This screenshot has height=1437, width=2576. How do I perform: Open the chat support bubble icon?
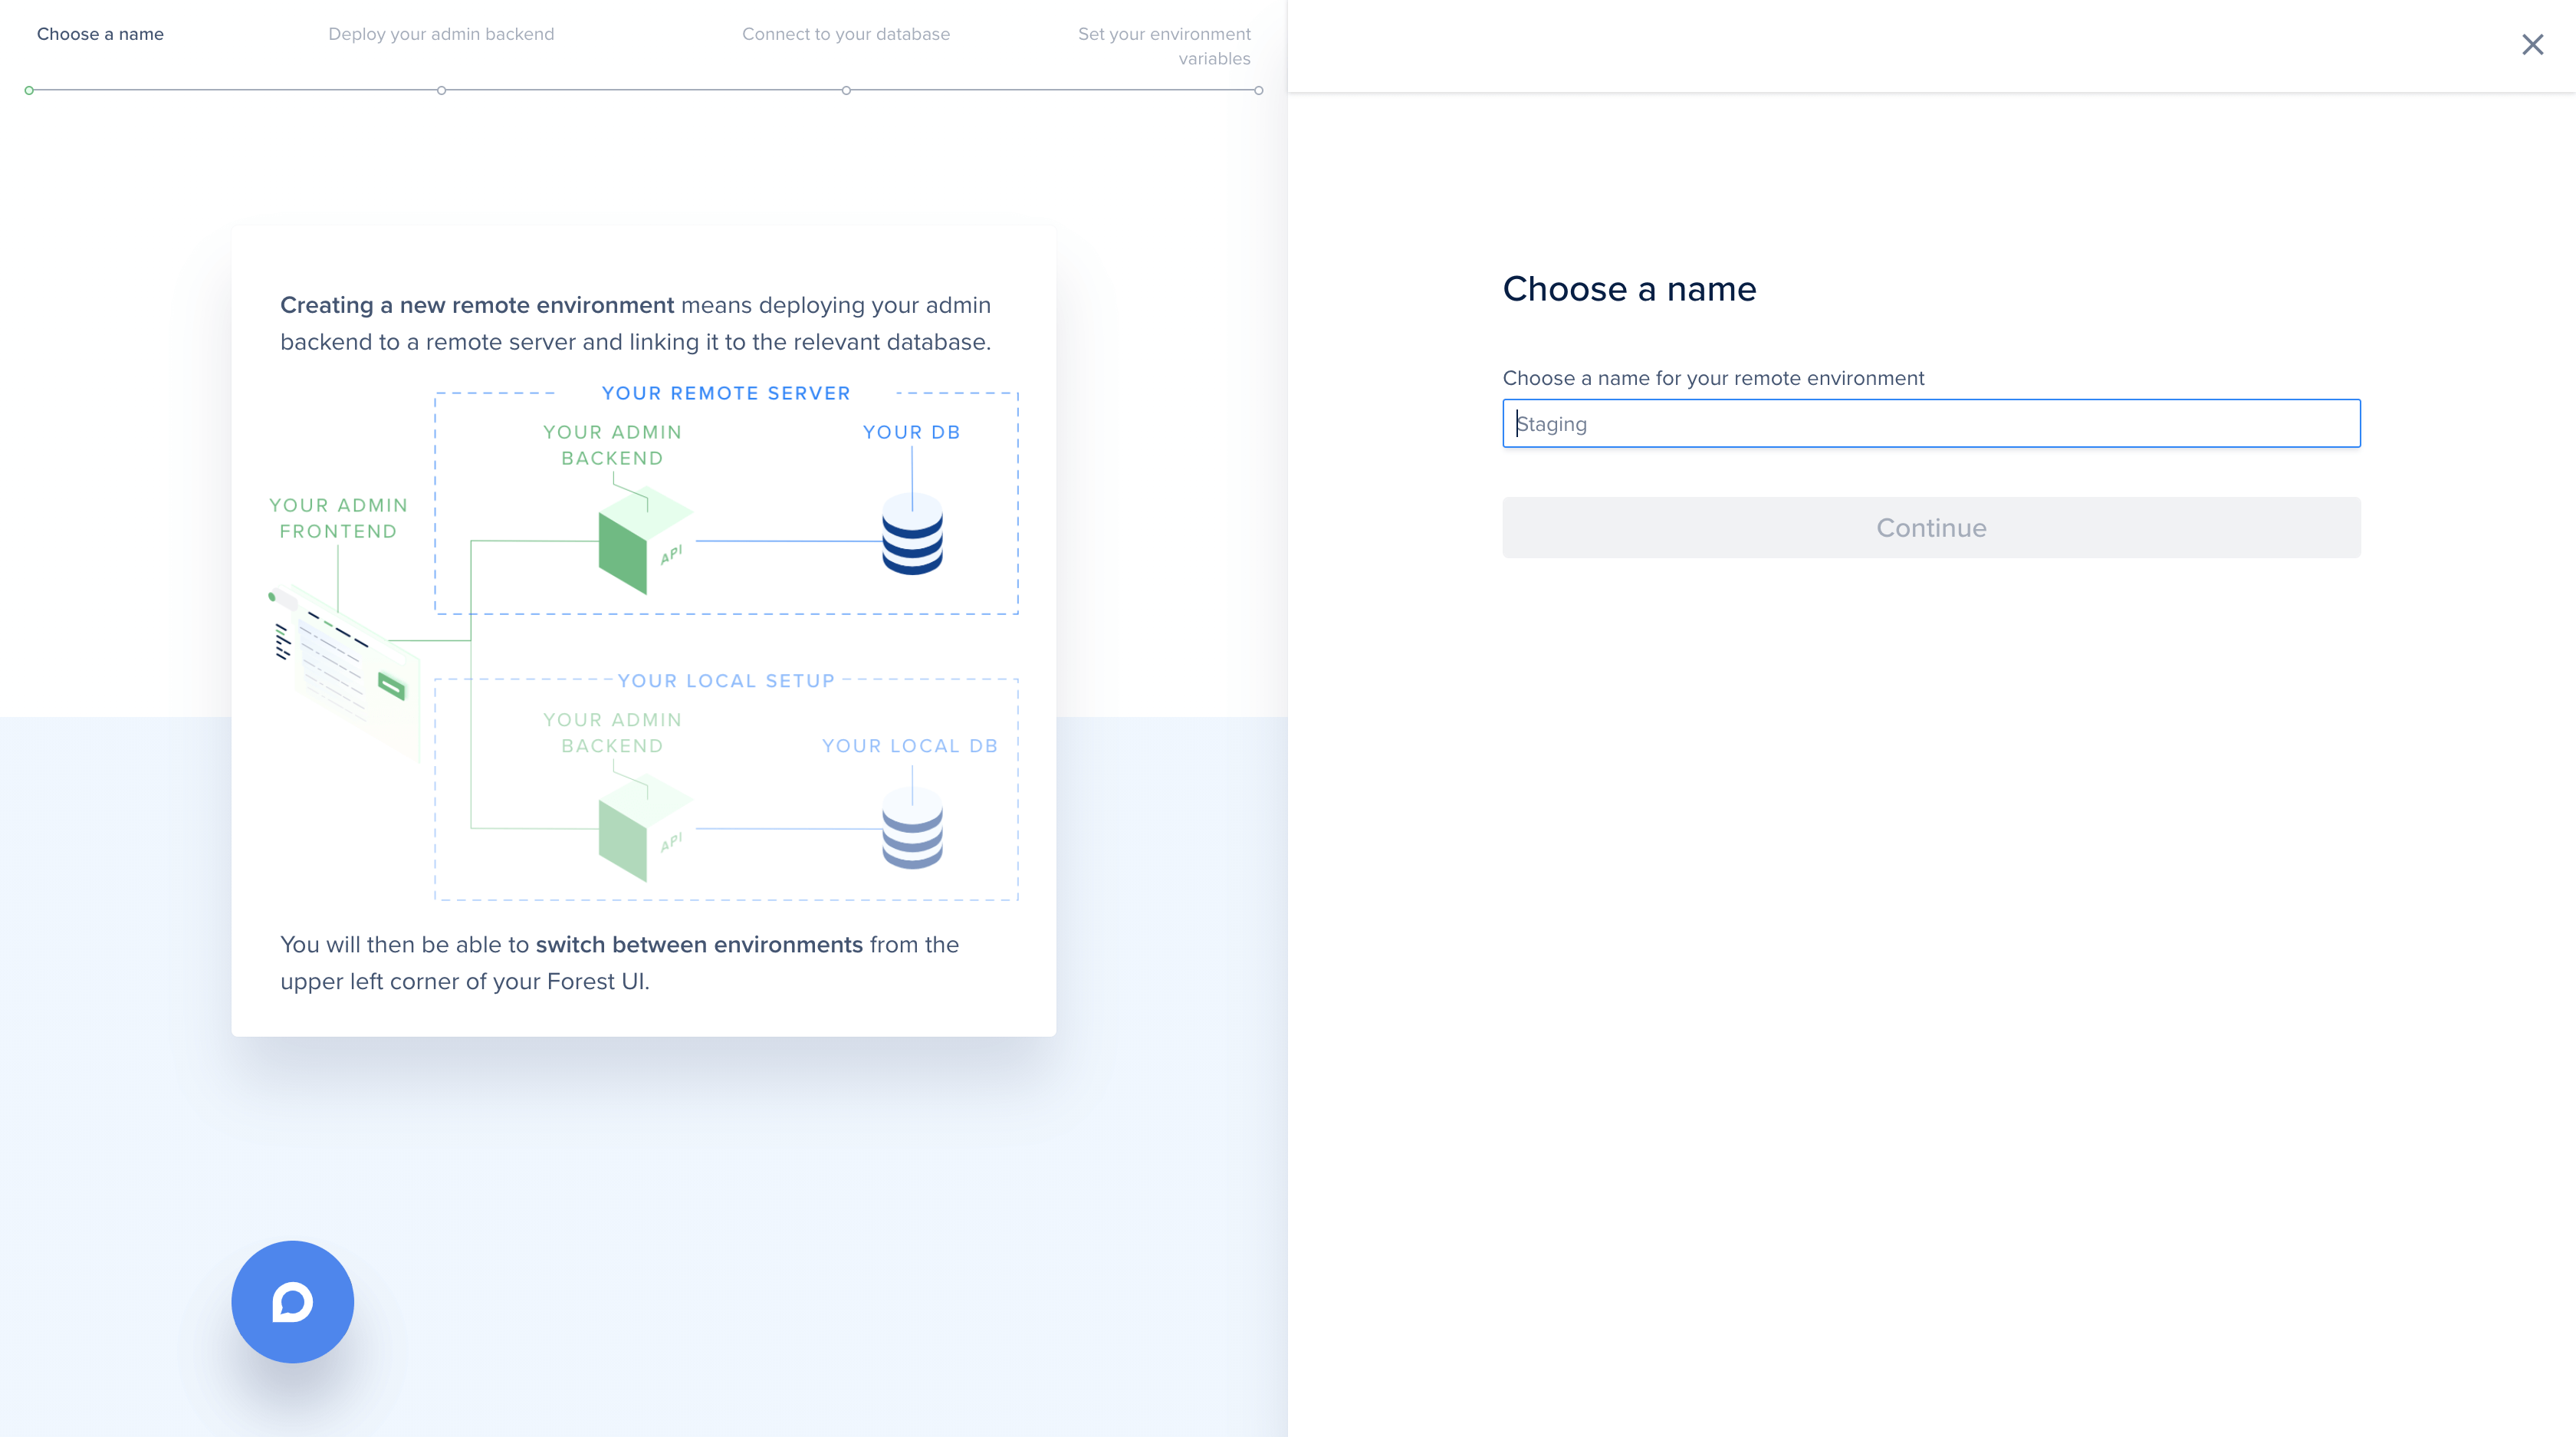coord(292,1301)
